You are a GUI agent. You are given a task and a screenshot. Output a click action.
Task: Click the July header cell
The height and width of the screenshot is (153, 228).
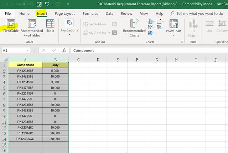coord(56,65)
